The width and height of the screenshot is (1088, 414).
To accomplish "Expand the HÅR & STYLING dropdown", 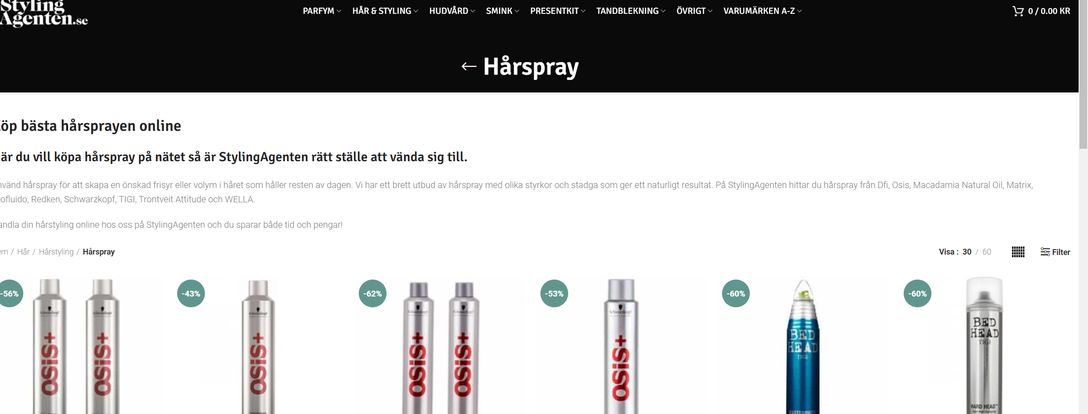I will [385, 11].
